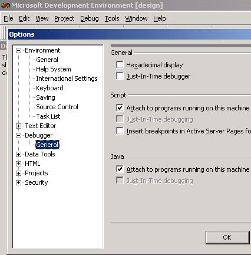Viewport: 251px width, 255px height.
Task: Click the Microsoft Development Environment title bar icon
Action: pyautogui.click(x=5, y=5)
